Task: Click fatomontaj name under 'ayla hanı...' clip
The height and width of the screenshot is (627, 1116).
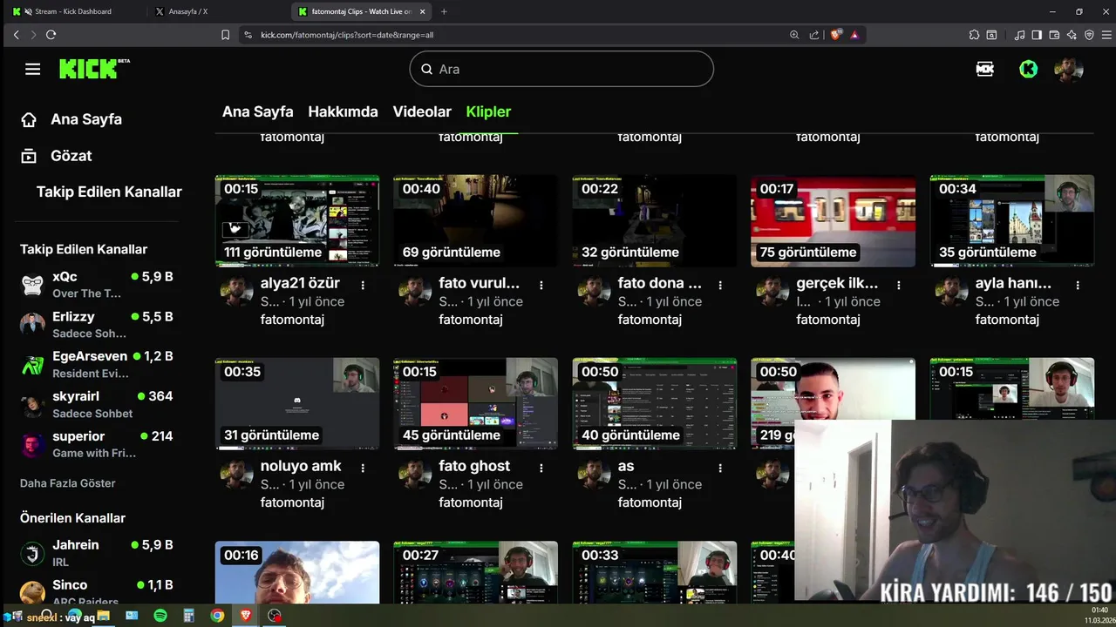Action: 1007,320
